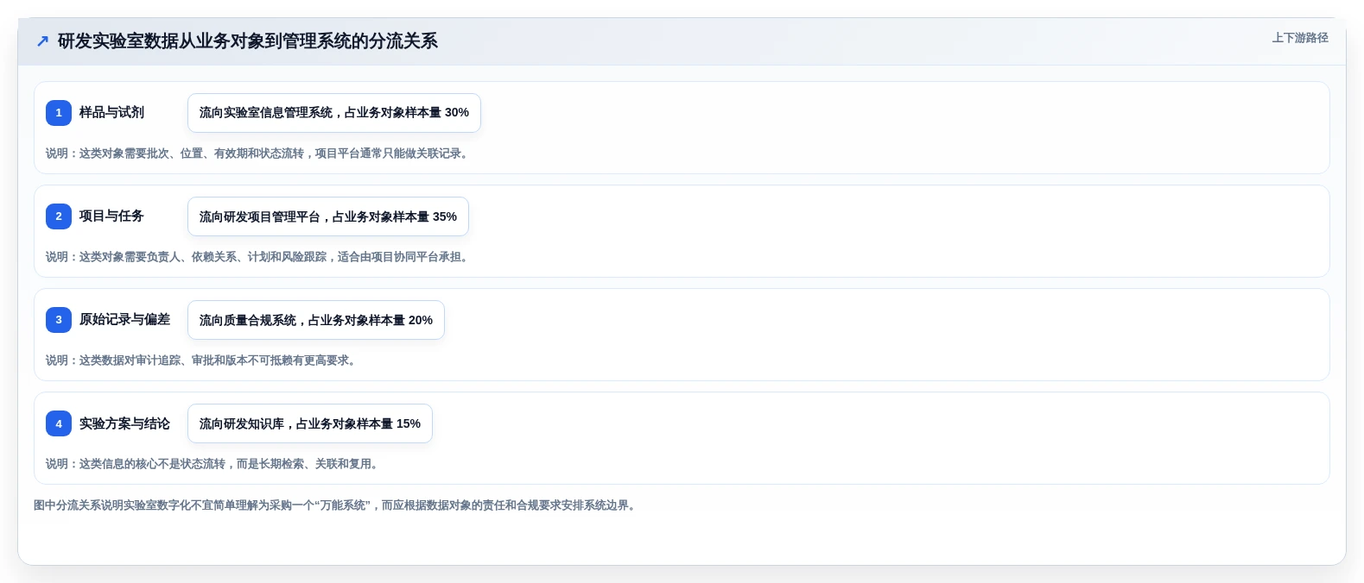Click the 项目与任务 label
The height and width of the screenshot is (583, 1364).
[x=111, y=216]
